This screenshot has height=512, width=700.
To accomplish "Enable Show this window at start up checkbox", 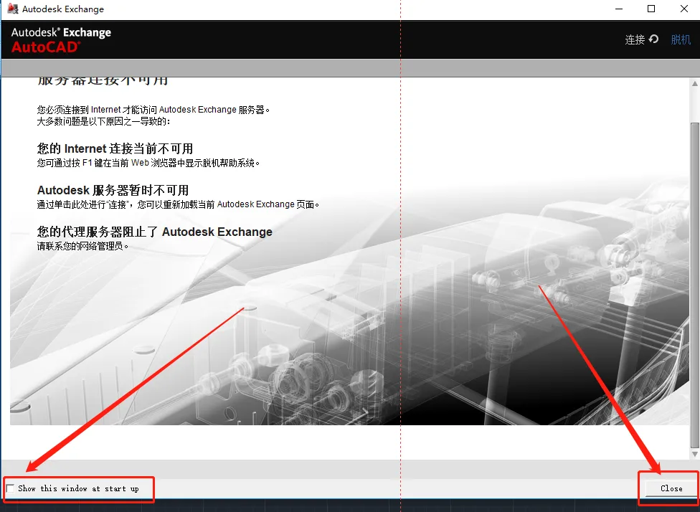I will [x=10, y=488].
